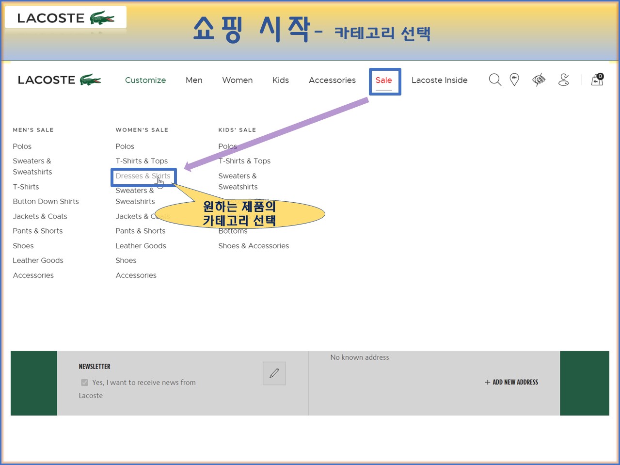Image resolution: width=620 pixels, height=465 pixels.
Task: Open the search magnifier icon
Action: (x=494, y=80)
